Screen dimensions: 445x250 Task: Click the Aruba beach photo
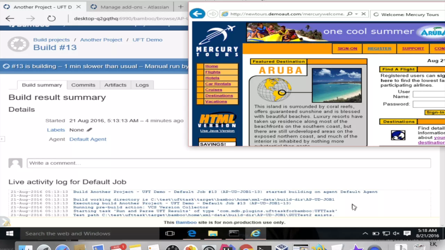pos(337,85)
